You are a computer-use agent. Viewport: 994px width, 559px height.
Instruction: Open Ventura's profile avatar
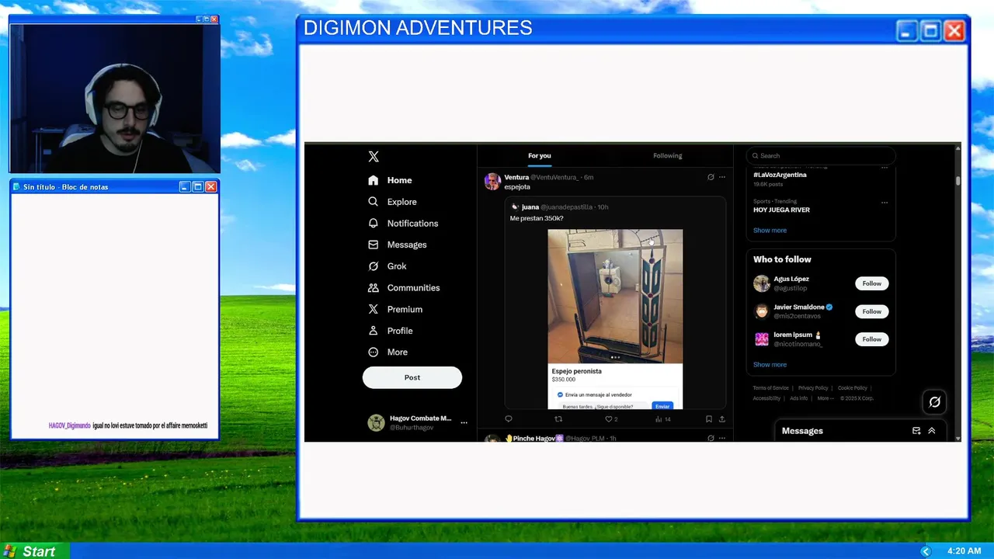(492, 182)
